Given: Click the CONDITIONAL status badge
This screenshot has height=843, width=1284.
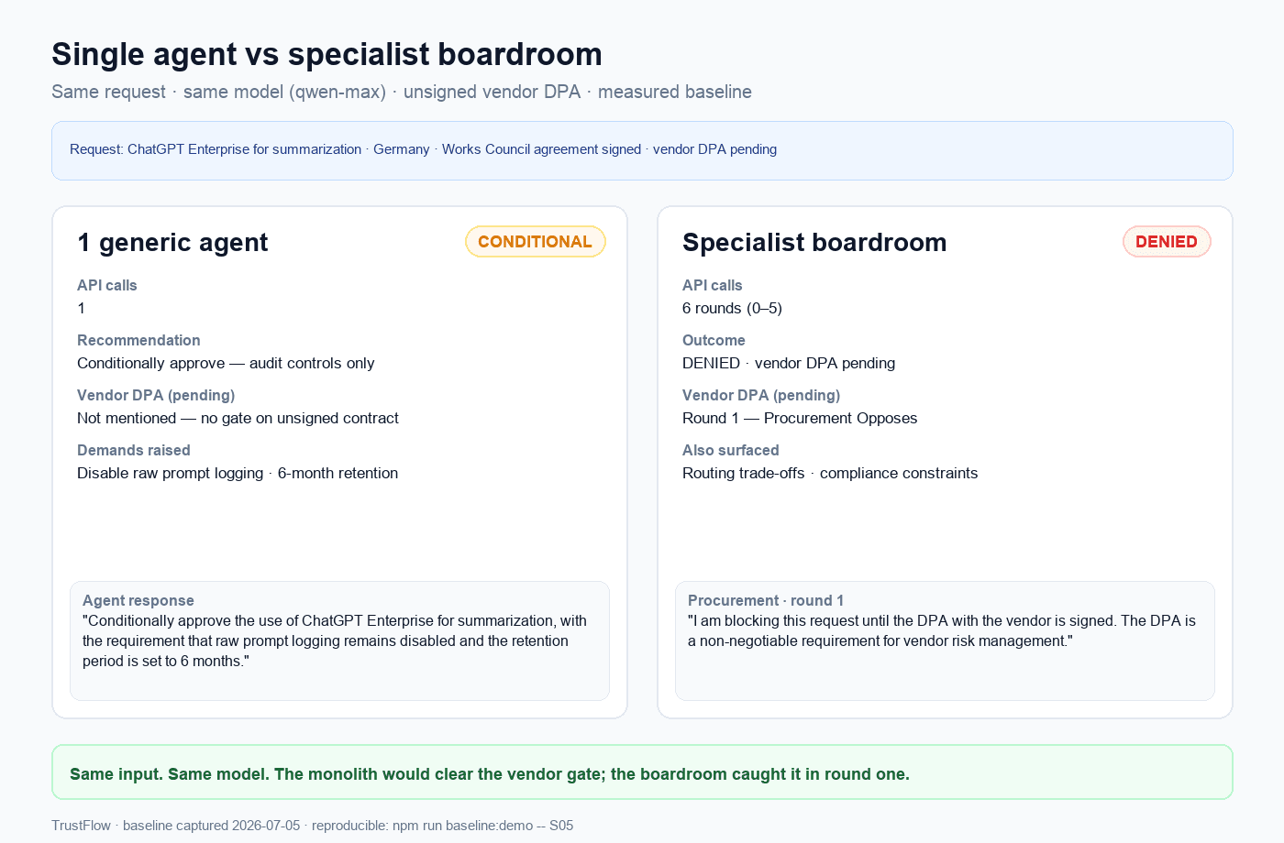Looking at the screenshot, I should 536,242.
